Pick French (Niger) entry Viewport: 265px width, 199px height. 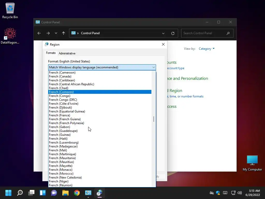click(x=100, y=181)
